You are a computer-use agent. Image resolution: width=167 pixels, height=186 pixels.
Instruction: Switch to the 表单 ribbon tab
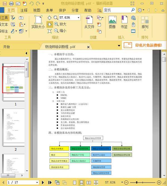49,10
